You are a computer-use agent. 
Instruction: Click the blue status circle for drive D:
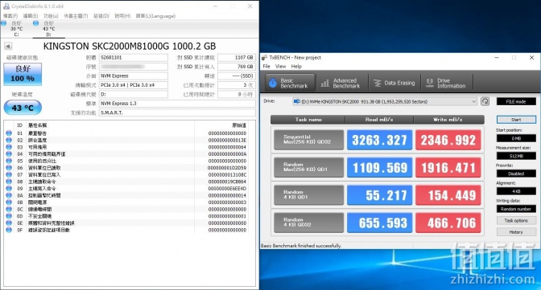point(35,23)
